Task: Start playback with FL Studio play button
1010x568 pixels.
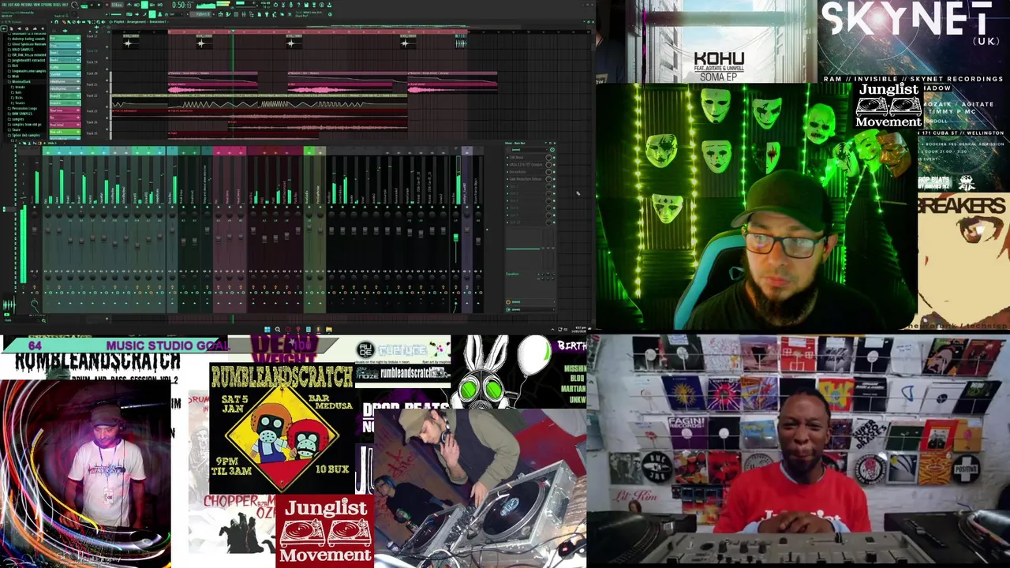Action: pyautogui.click(x=92, y=5)
